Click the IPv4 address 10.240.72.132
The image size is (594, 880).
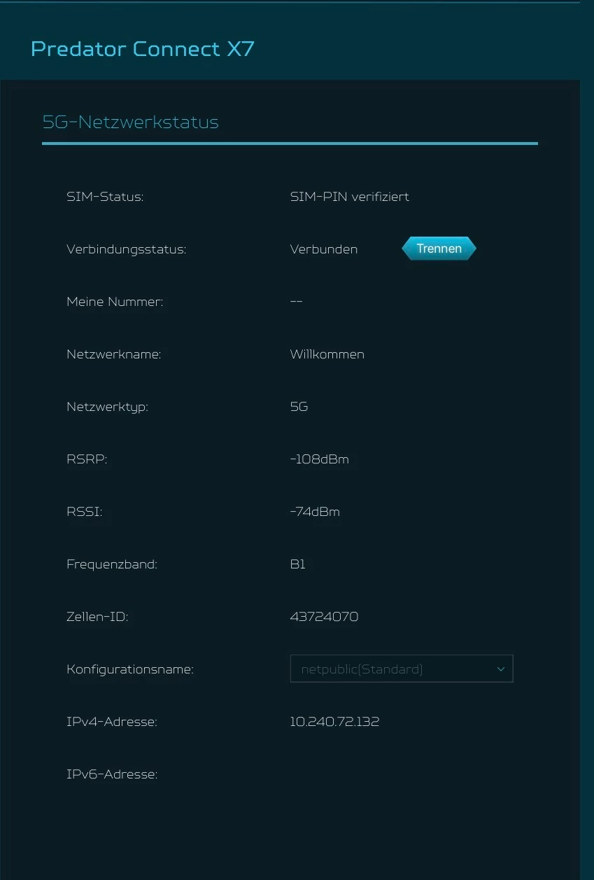[x=335, y=722]
